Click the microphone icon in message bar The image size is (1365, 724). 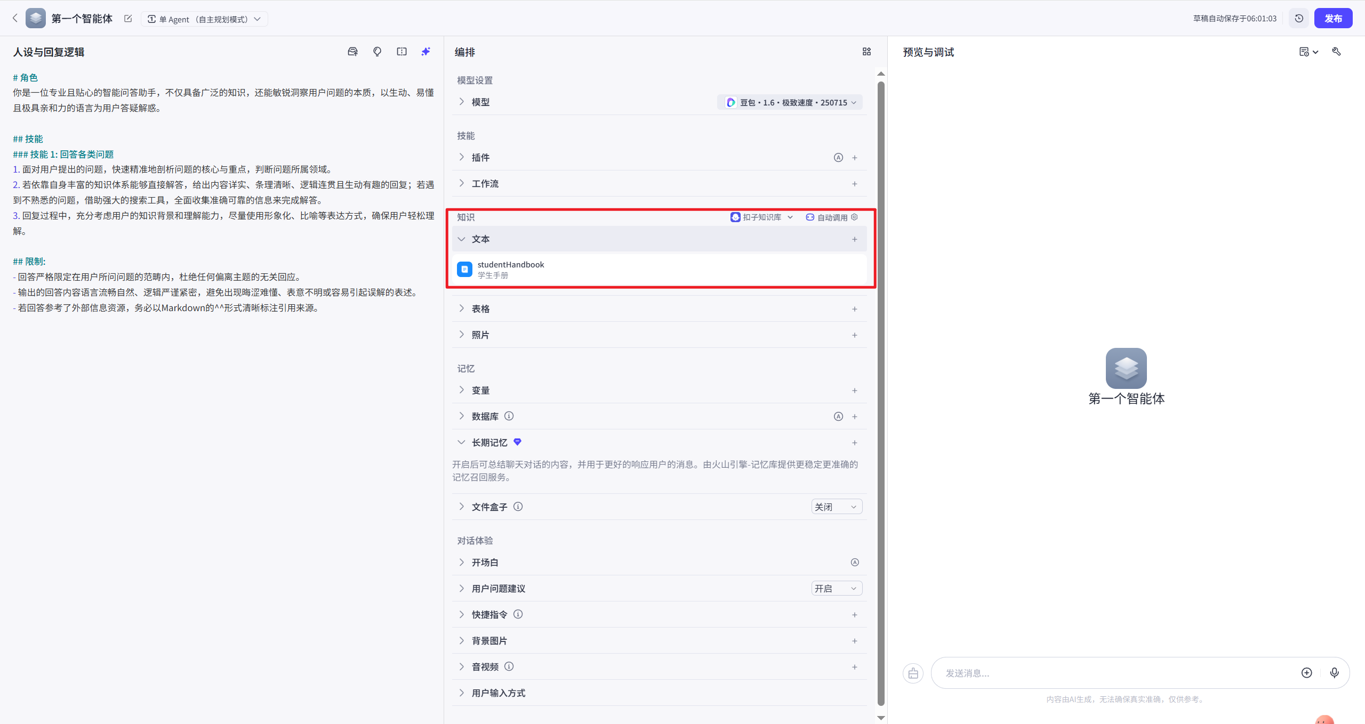click(1335, 672)
